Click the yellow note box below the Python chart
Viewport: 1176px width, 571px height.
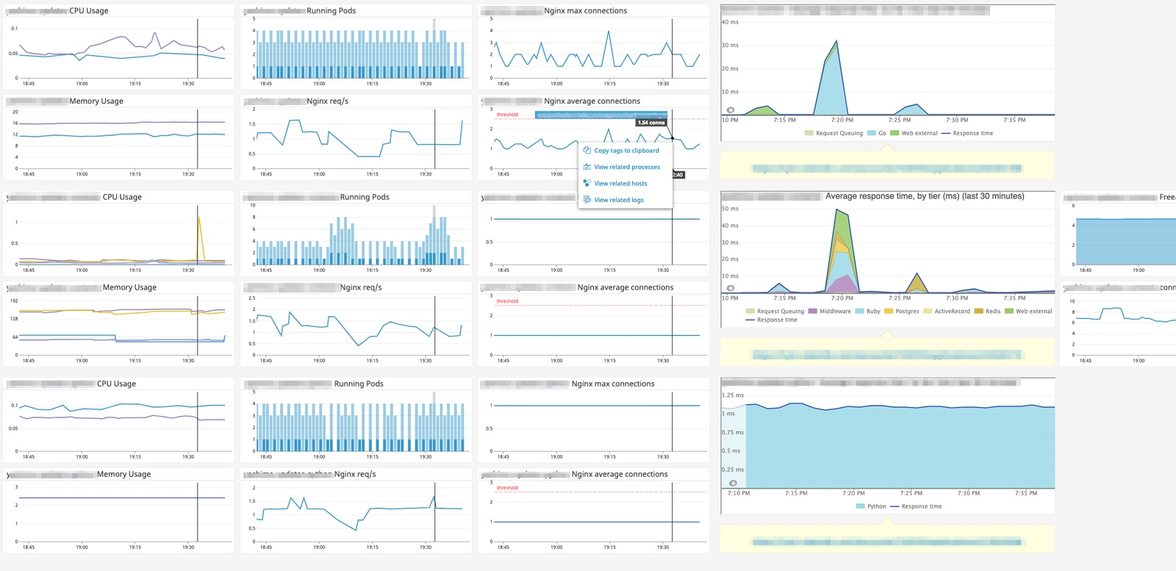point(887,538)
